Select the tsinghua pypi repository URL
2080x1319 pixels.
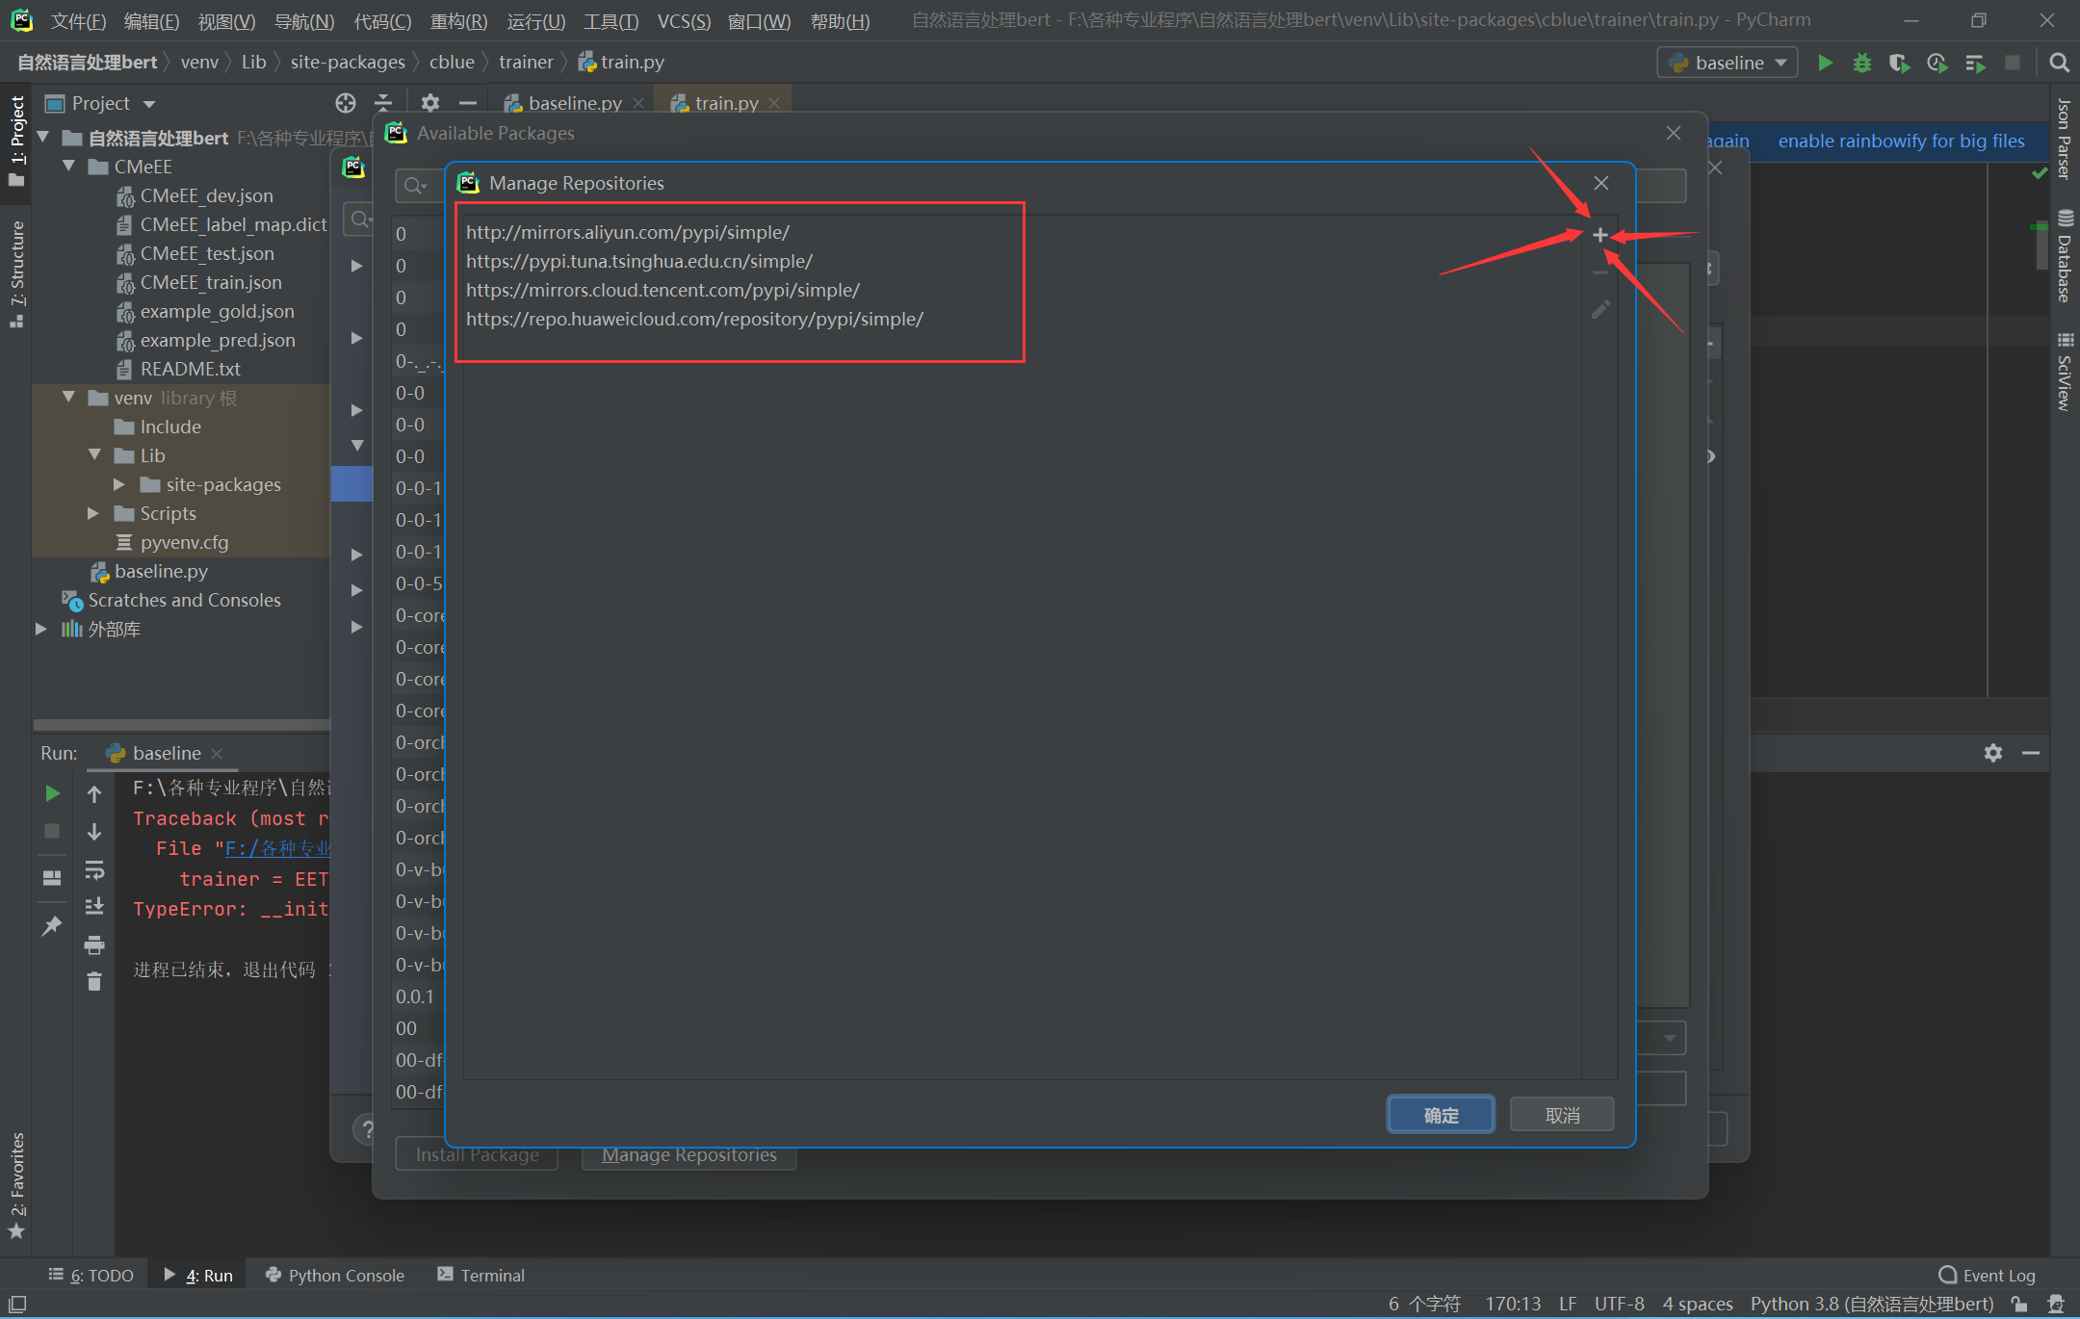[x=639, y=261]
